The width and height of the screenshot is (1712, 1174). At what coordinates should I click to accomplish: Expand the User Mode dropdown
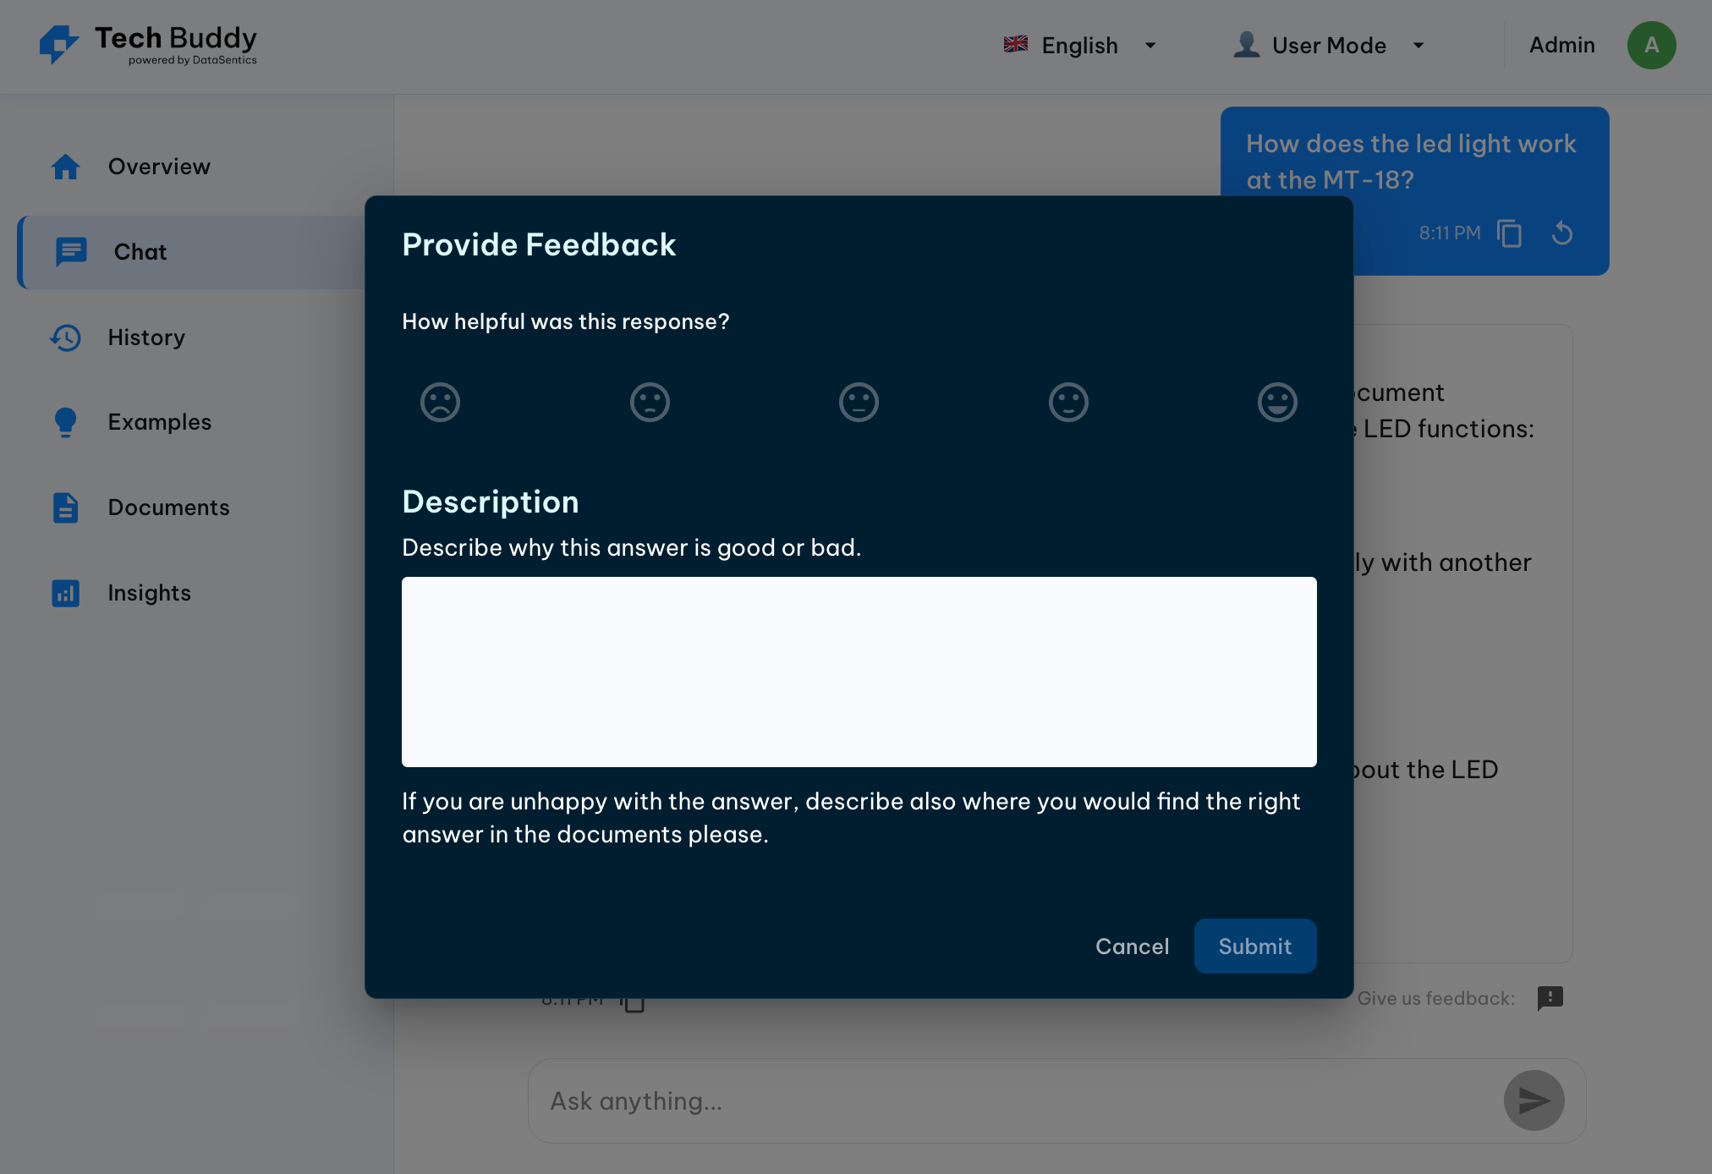[x=1329, y=46]
